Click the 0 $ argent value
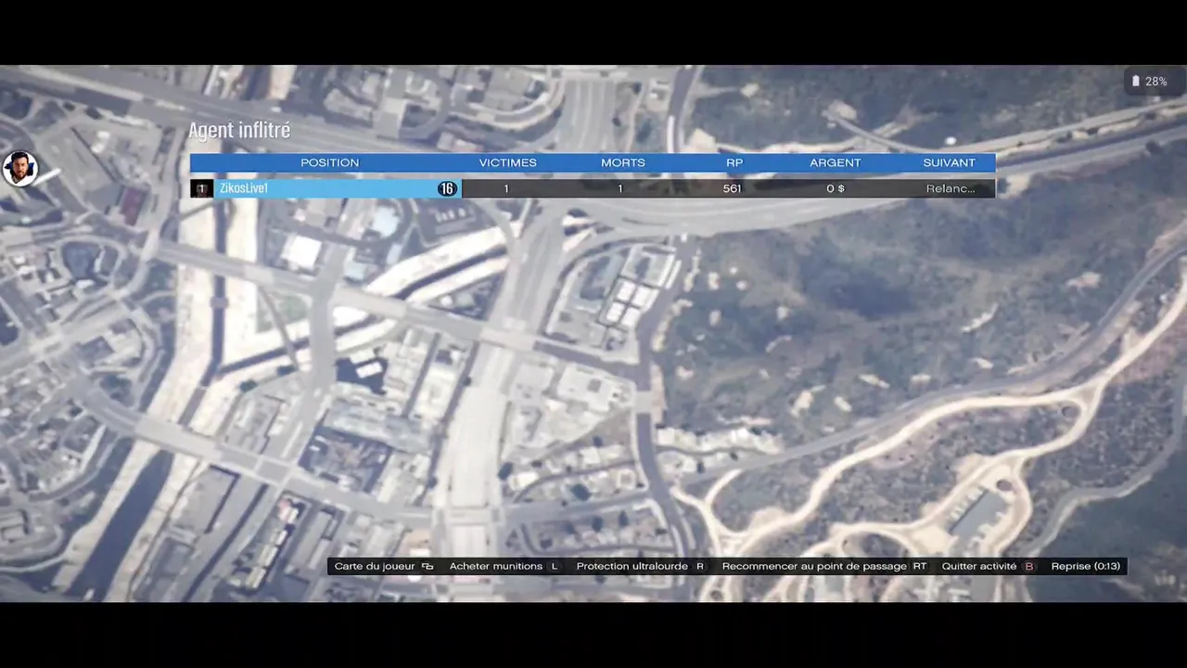 (x=836, y=188)
